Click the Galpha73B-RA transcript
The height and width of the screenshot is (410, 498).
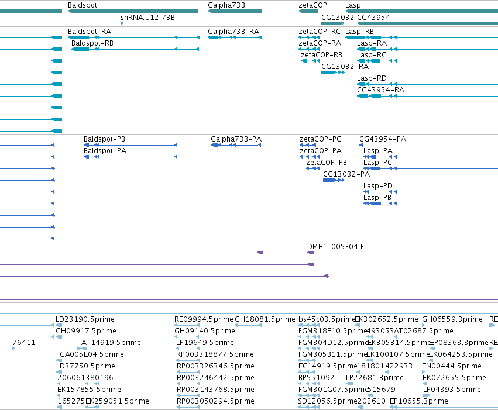(235, 37)
